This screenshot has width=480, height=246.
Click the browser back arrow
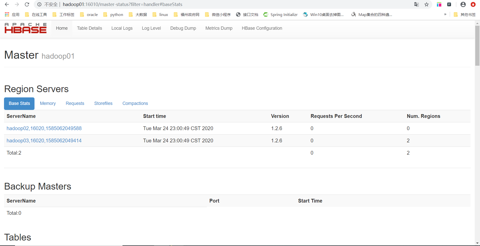tap(7, 4)
